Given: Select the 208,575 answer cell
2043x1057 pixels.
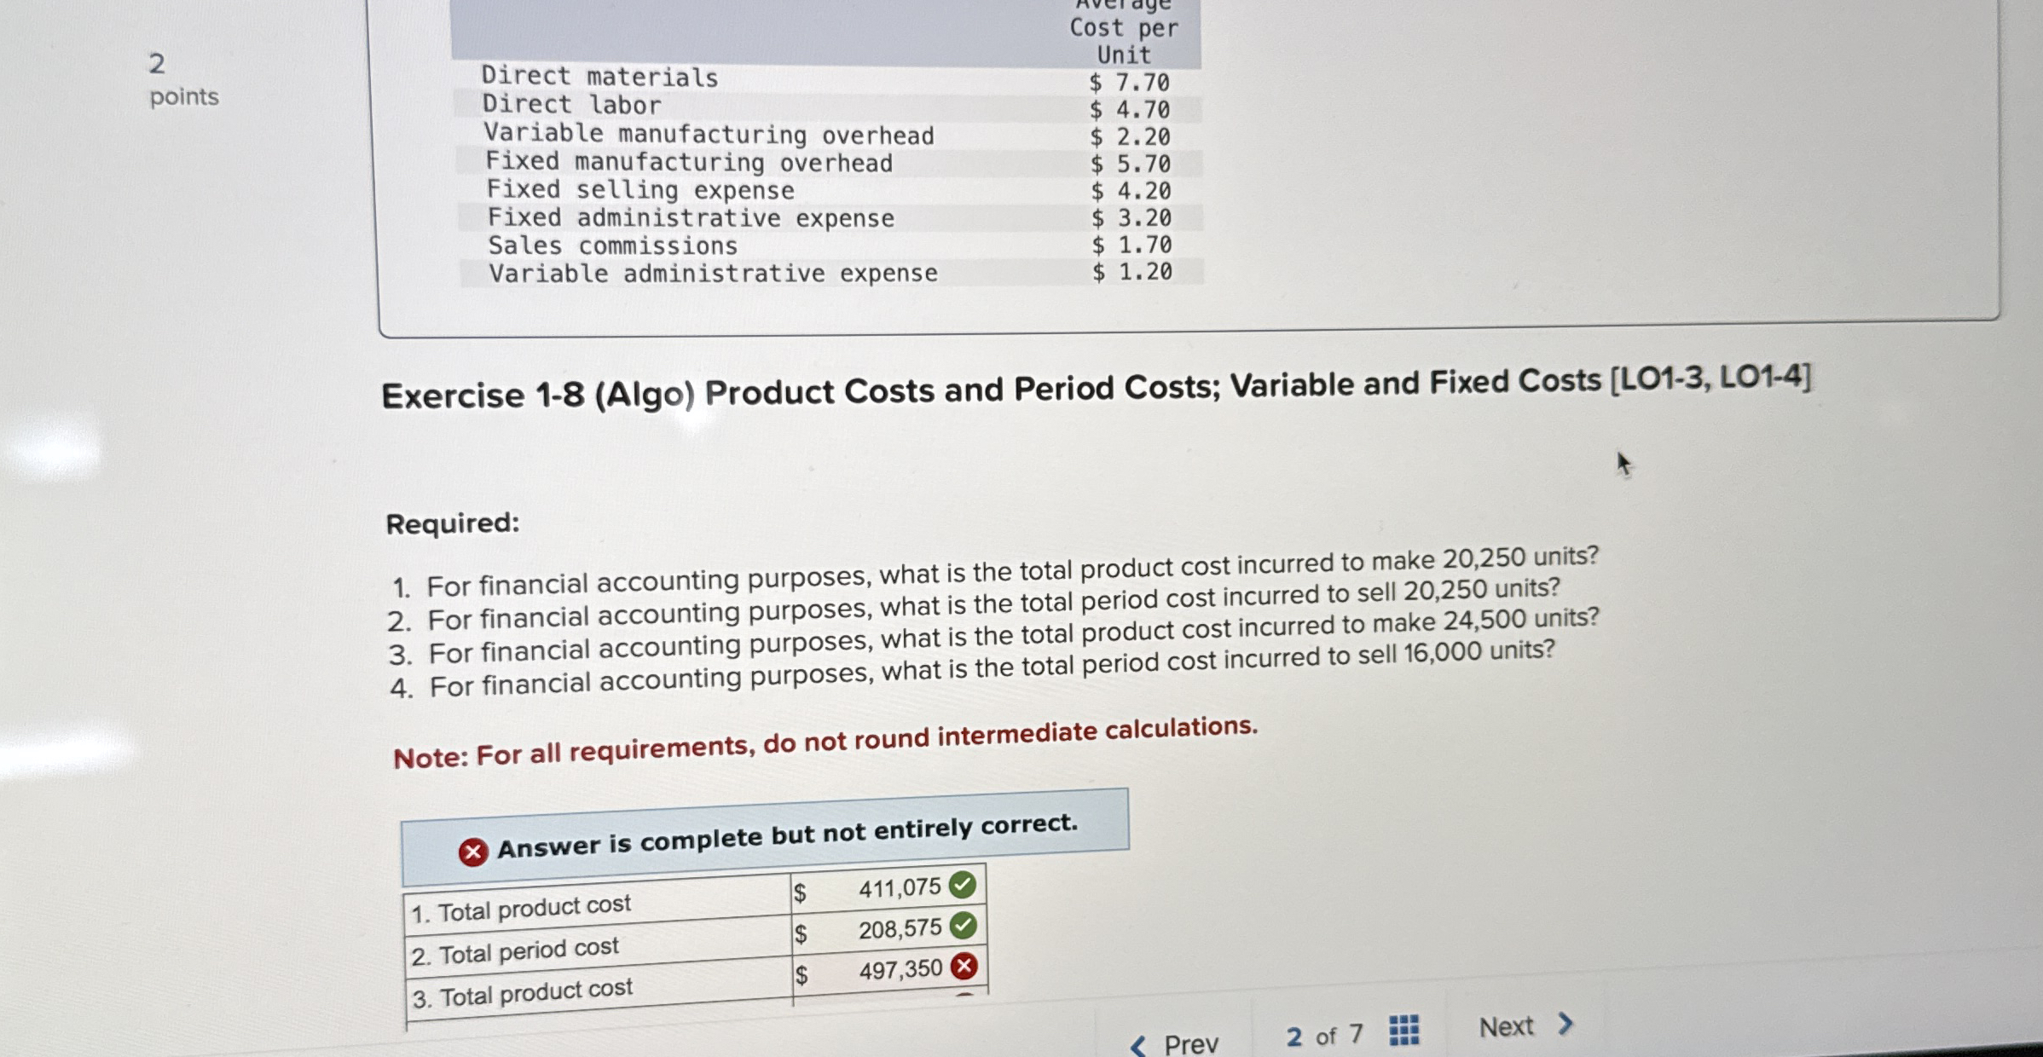Looking at the screenshot, I should tap(900, 928).
